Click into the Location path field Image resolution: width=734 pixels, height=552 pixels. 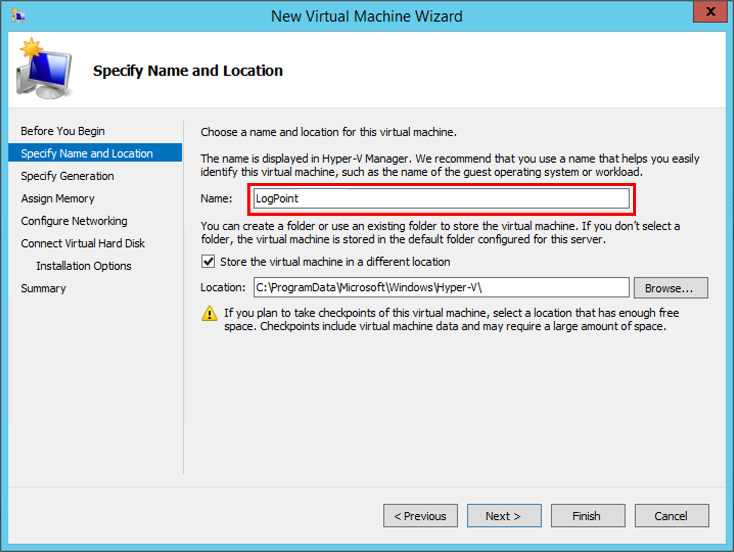[441, 287]
